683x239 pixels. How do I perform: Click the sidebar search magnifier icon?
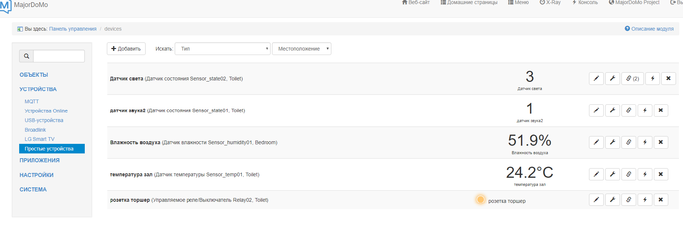point(27,56)
